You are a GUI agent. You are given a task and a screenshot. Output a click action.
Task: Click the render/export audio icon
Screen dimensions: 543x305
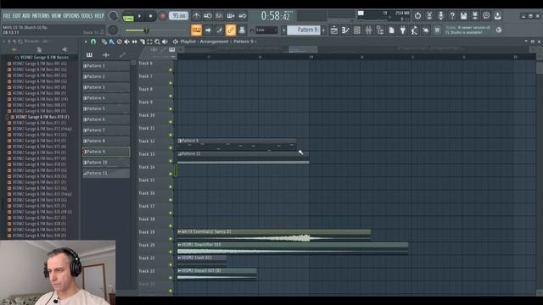coord(475,15)
